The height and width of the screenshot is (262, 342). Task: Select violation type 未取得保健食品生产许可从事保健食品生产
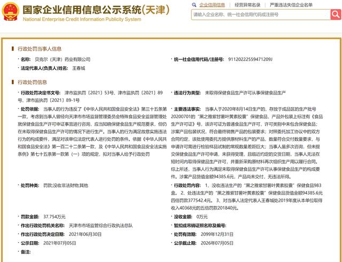[x=245, y=93]
